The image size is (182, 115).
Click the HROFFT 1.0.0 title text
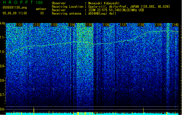click(x=23, y=2)
